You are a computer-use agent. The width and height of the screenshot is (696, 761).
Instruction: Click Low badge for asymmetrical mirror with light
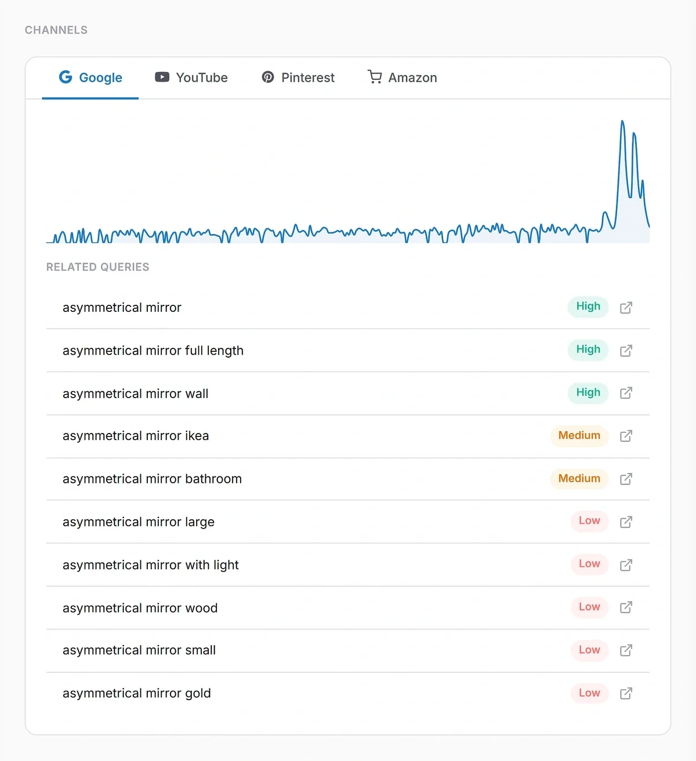click(x=589, y=564)
